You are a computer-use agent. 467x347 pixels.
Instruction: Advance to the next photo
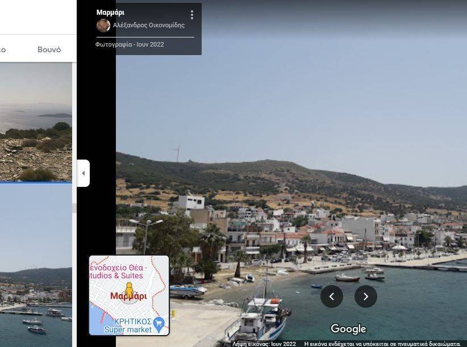click(366, 296)
